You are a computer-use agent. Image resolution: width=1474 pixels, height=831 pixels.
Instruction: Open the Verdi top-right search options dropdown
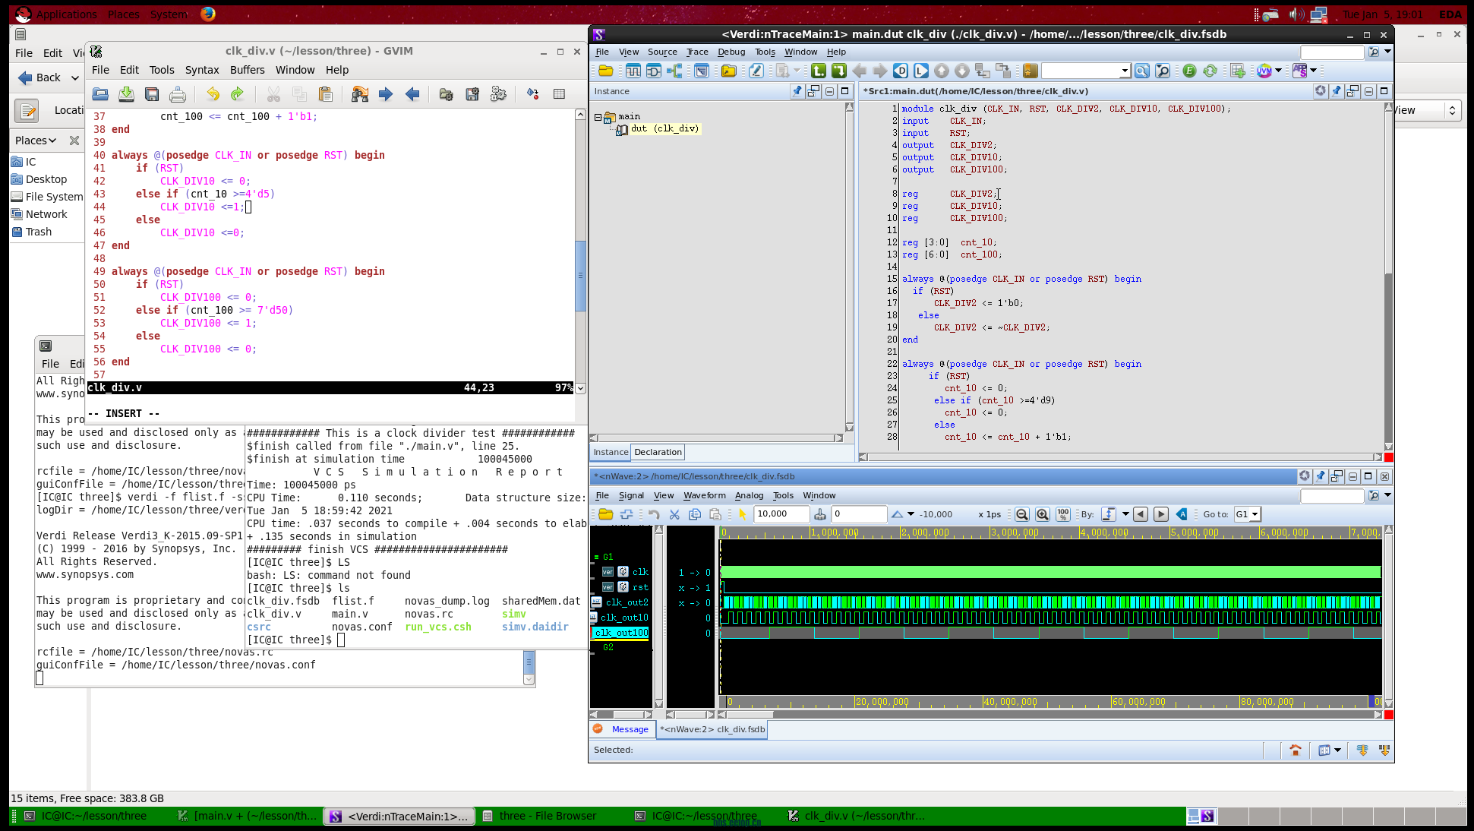[x=1387, y=52]
